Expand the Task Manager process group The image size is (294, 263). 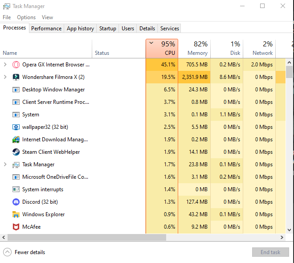pyautogui.click(x=5, y=164)
